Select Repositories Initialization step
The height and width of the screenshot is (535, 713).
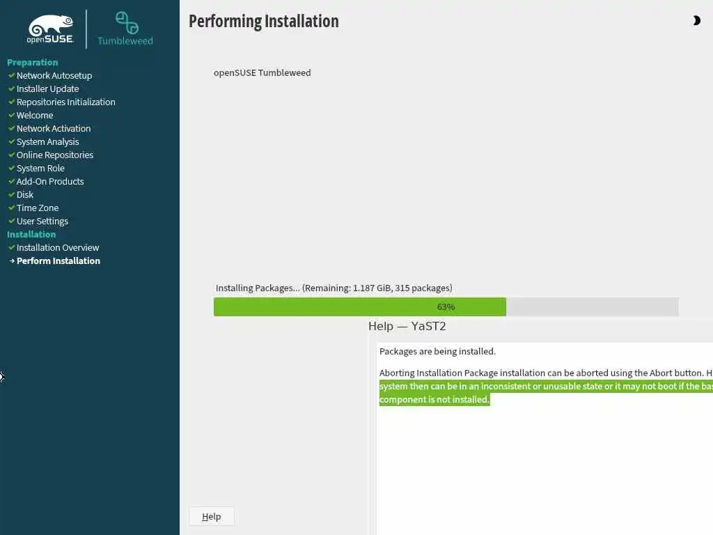point(66,102)
